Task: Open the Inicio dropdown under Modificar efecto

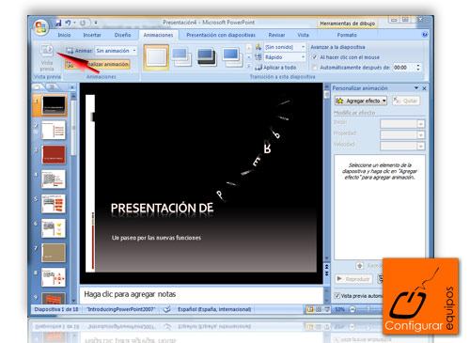Action: click(x=402, y=124)
